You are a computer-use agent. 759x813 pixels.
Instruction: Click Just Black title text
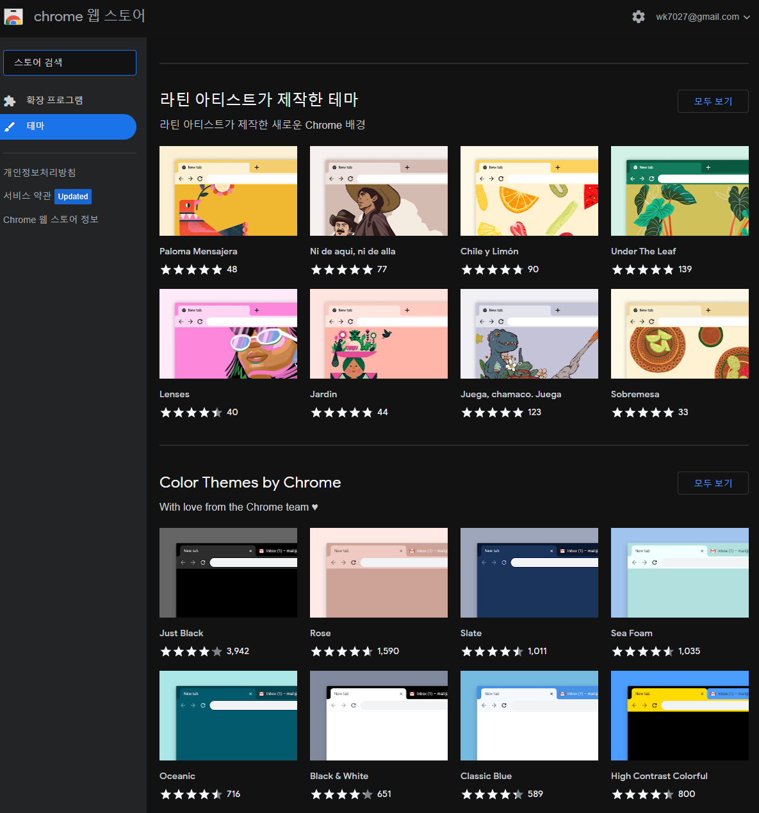(181, 633)
